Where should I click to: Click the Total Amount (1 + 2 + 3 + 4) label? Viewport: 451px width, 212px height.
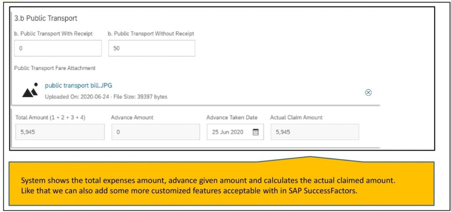coord(50,117)
